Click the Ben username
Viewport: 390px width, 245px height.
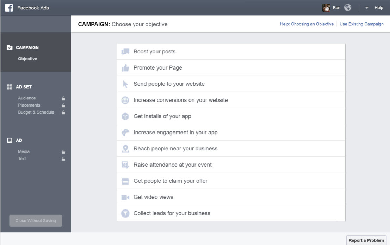tap(336, 8)
